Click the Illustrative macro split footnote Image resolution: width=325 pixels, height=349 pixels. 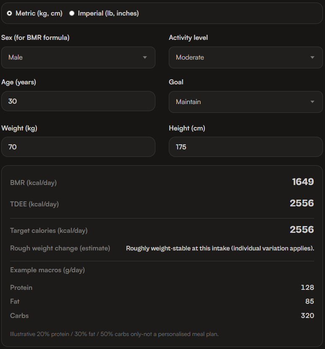click(114, 334)
